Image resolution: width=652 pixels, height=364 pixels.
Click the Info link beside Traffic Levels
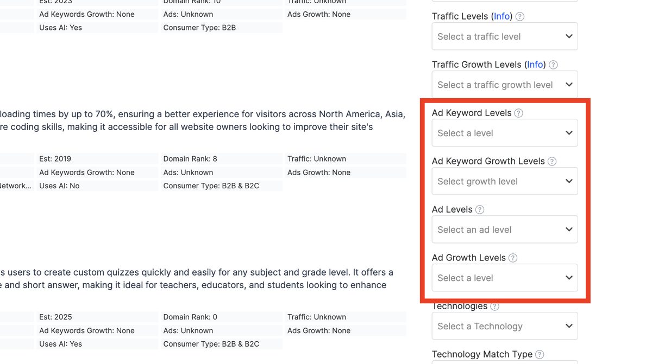point(501,16)
